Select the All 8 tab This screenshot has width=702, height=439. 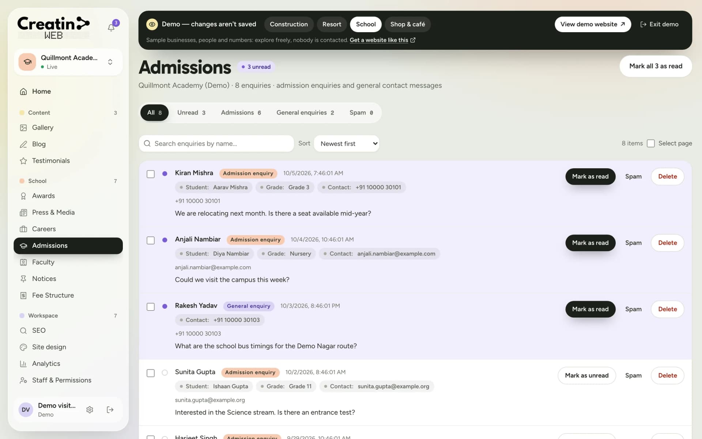154,113
